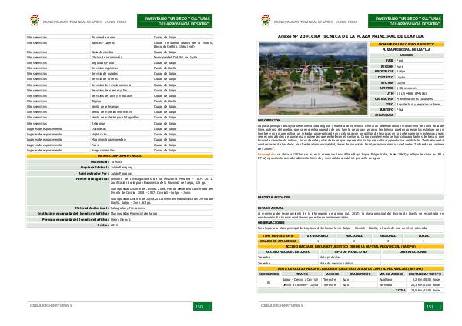Click the 'Municipalidad Provincial de Satipo' header on page 150

(x=84, y=22)
